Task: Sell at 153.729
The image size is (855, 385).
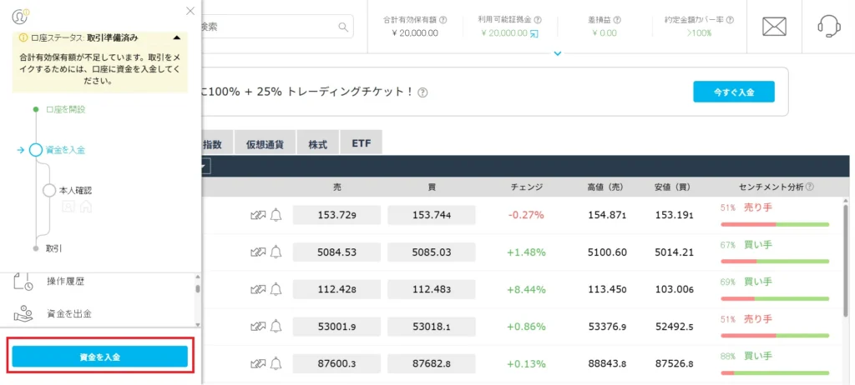Action: [336, 215]
